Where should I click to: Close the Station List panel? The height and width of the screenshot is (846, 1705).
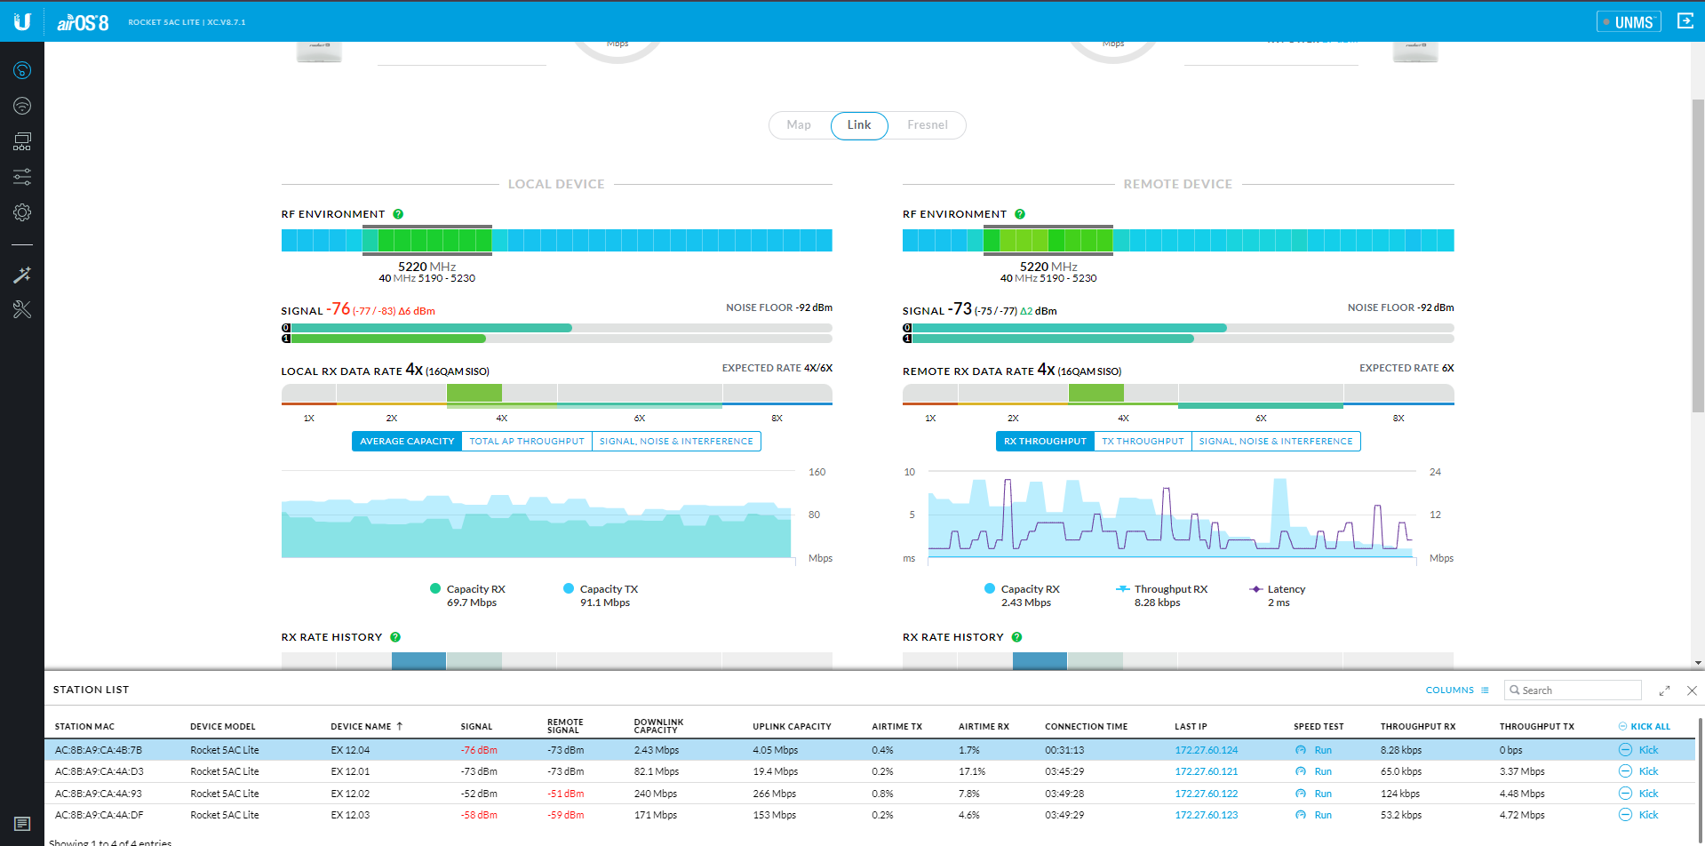click(x=1692, y=690)
